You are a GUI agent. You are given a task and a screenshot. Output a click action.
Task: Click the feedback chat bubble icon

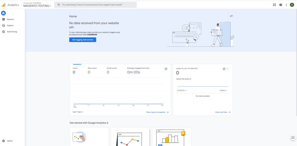tap(293, 138)
